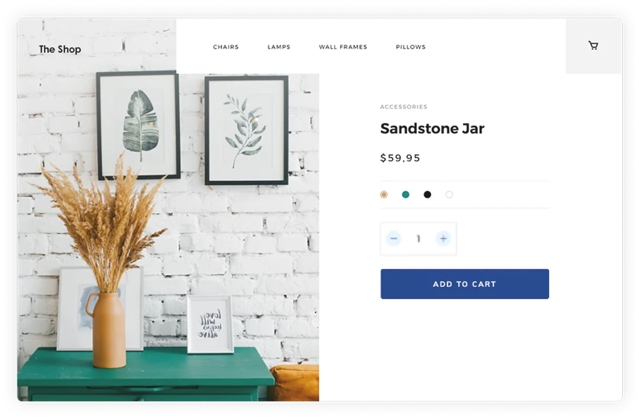This screenshot has height=419, width=639.
Task: Open the shopping cart icon
Action: pos(593,46)
